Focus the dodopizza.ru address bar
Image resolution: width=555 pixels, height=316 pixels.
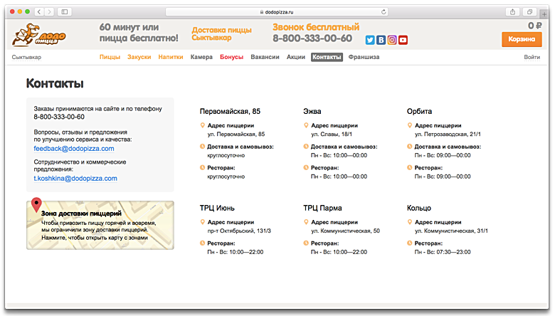[277, 11]
